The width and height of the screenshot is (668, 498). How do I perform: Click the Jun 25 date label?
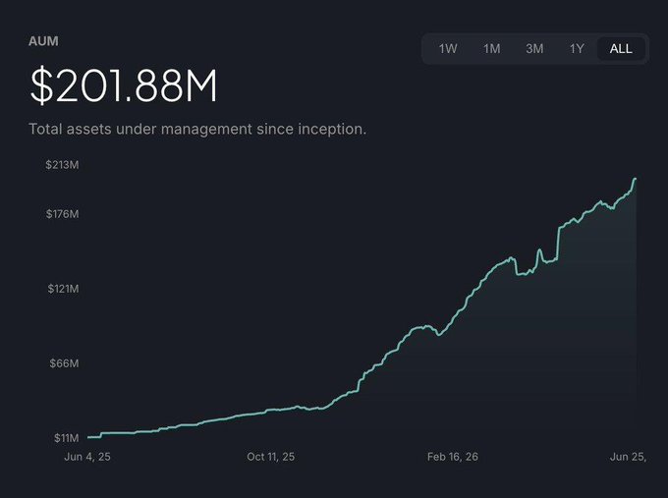(x=628, y=457)
